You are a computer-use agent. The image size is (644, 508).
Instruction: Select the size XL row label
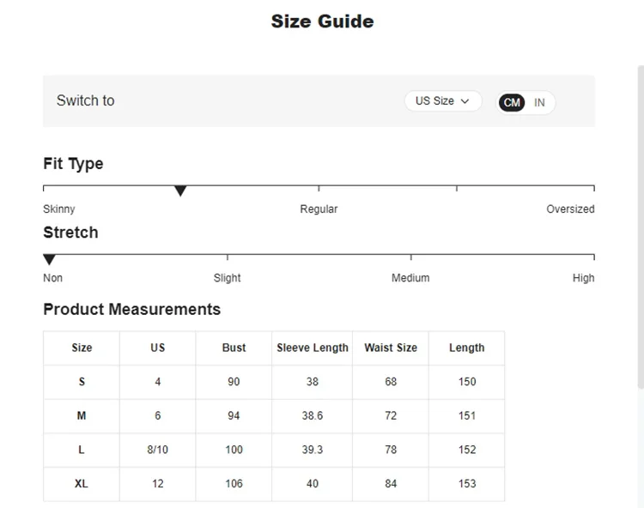tap(82, 484)
